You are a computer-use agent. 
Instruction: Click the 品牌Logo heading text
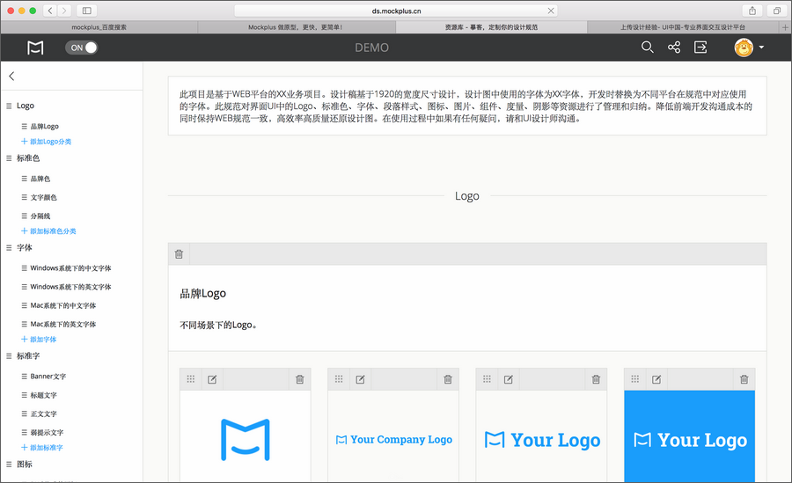click(x=203, y=294)
